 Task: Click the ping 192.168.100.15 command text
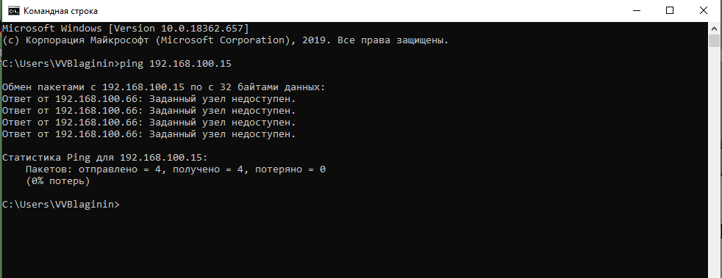176,65
